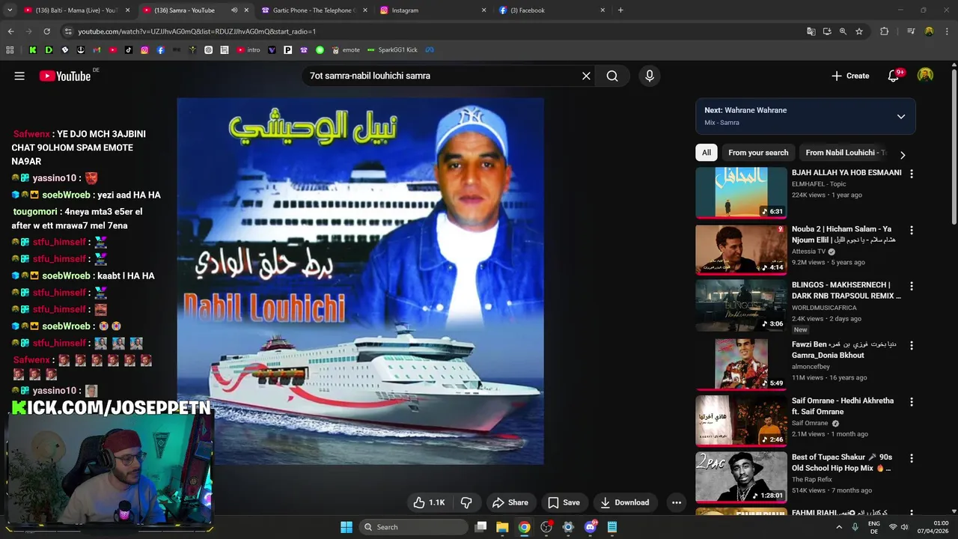This screenshot has width=958, height=539.
Task: Reload the current page
Action: 46,31
